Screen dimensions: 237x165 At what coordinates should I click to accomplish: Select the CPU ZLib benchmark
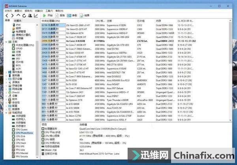pyautogui.click(x=21, y=136)
